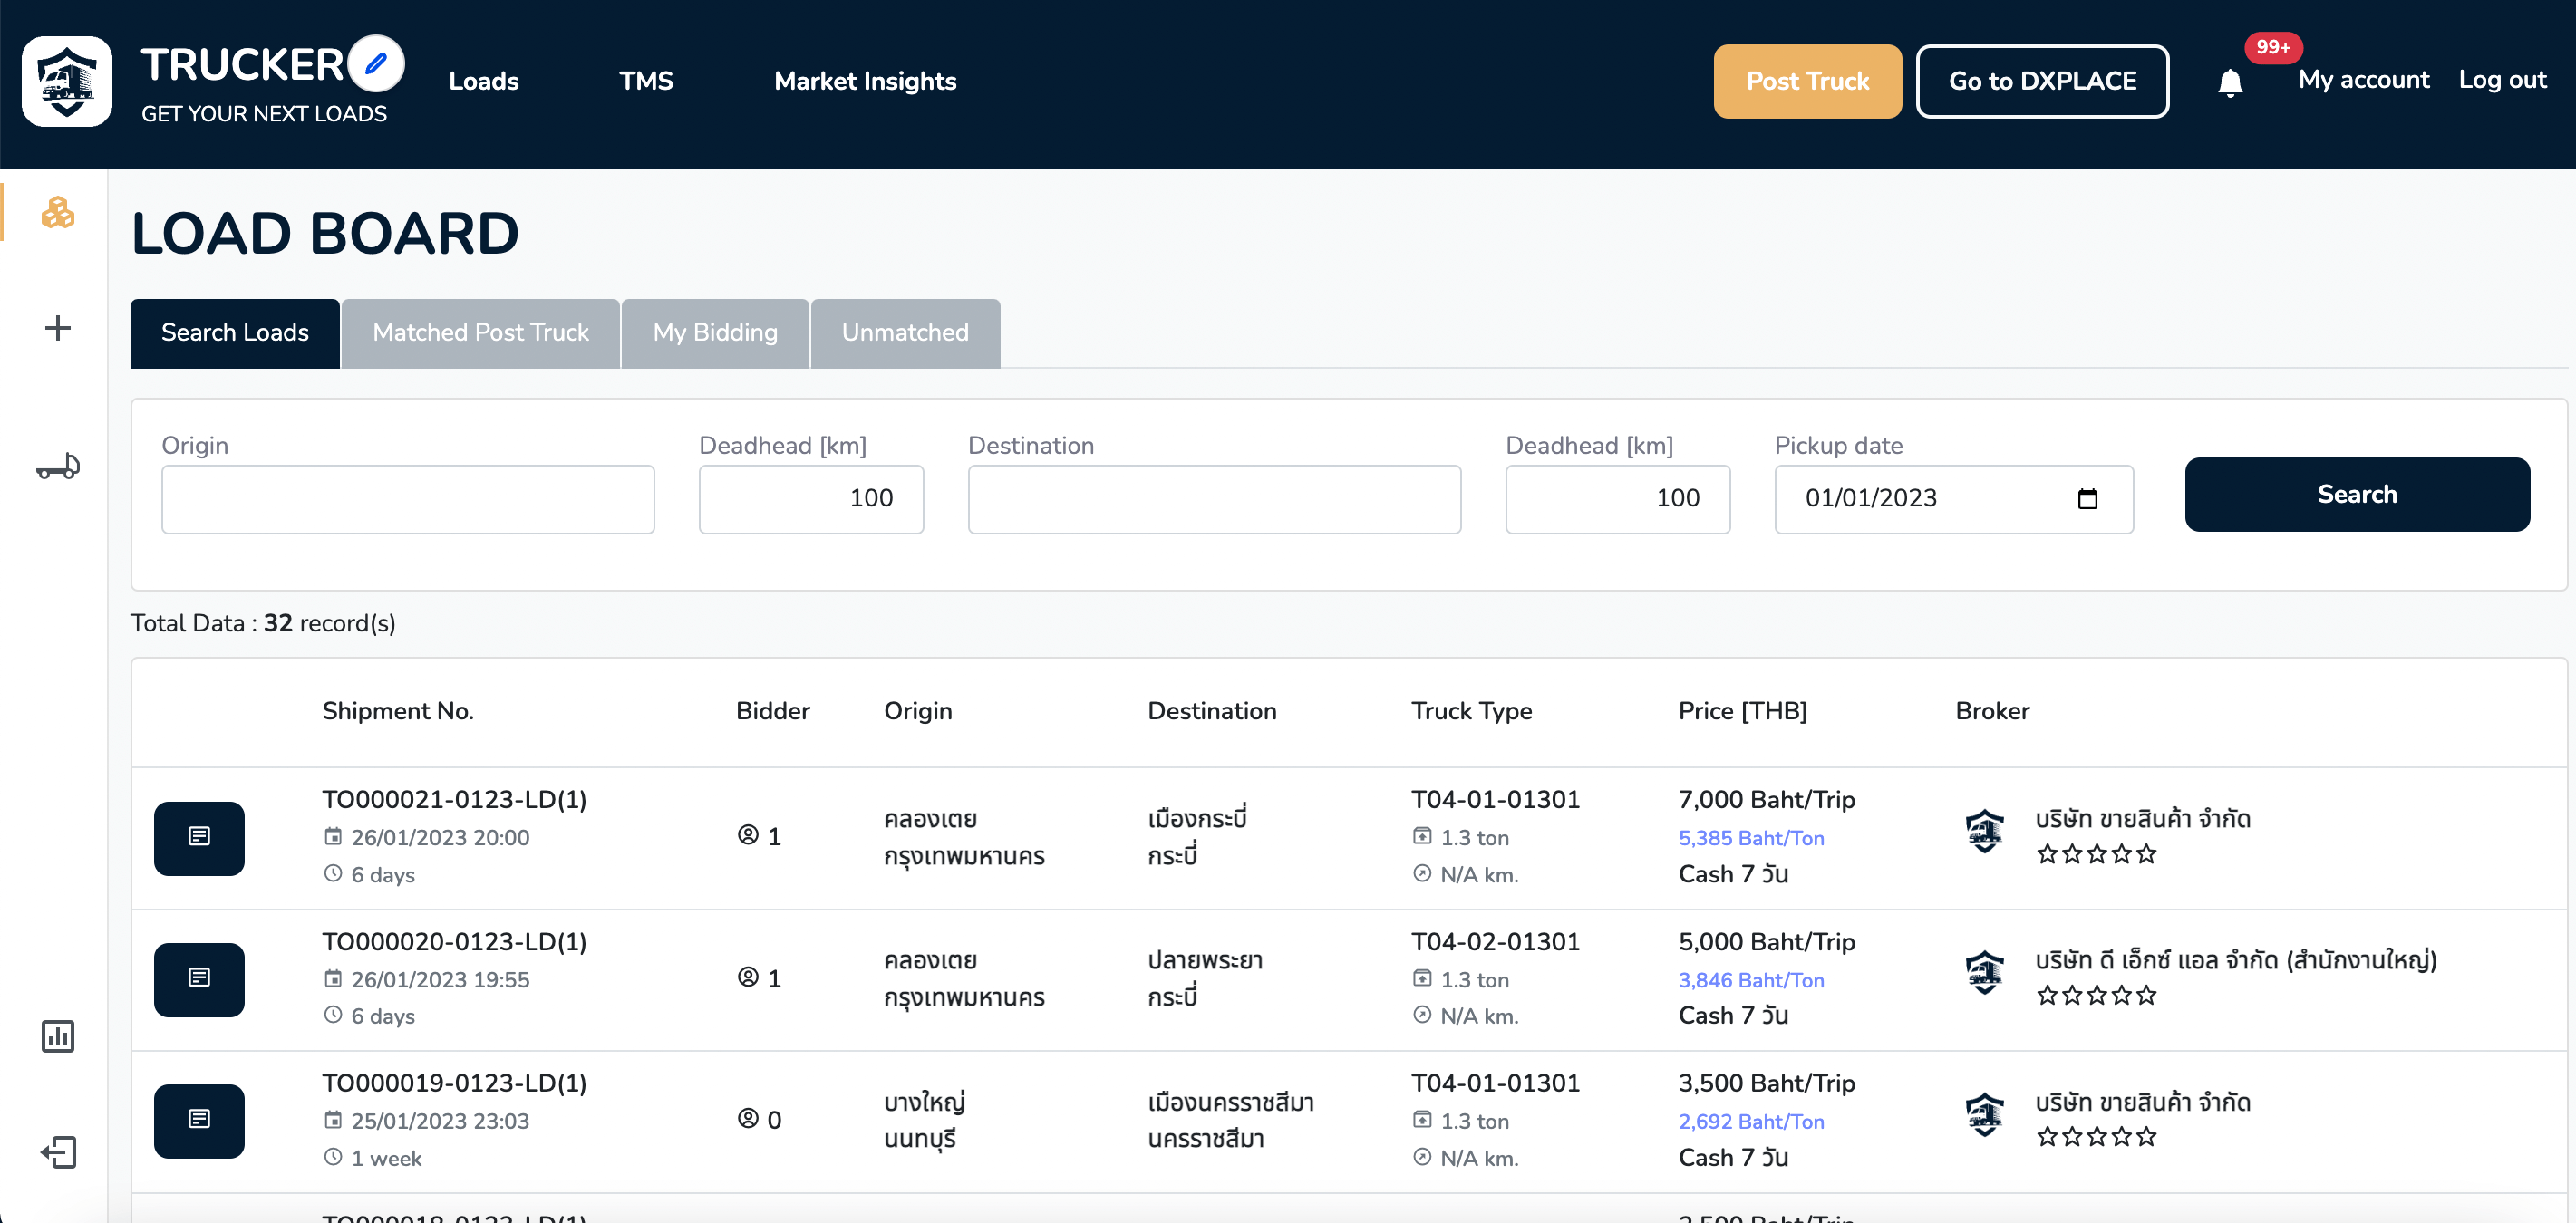The image size is (2576, 1223).
Task: Click the document icon for TO000019-0123-LD(1)
Action: (199, 1120)
